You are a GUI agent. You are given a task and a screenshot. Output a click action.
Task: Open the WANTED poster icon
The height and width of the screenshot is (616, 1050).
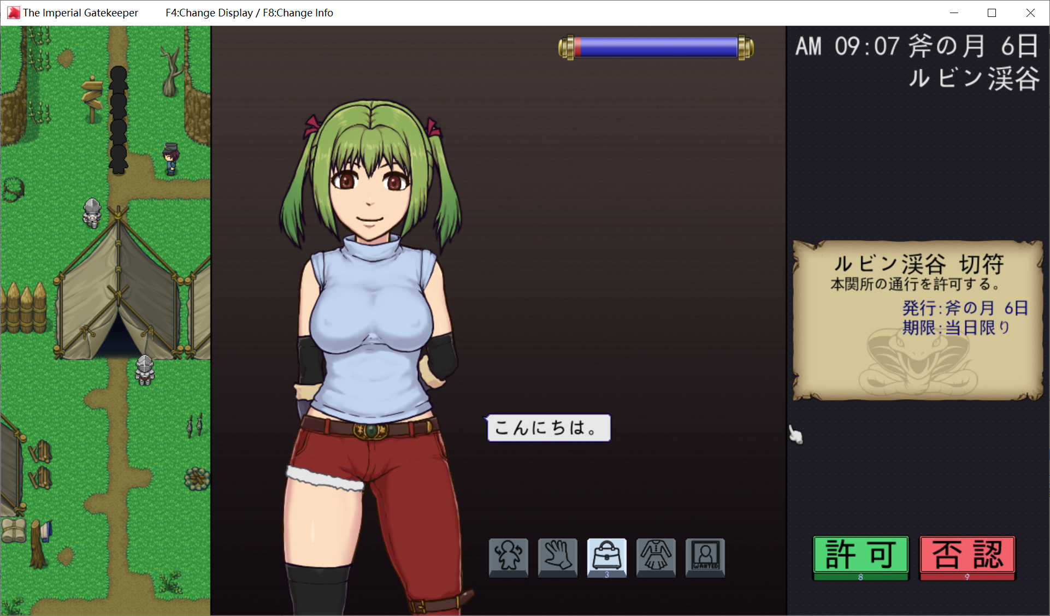[705, 558]
